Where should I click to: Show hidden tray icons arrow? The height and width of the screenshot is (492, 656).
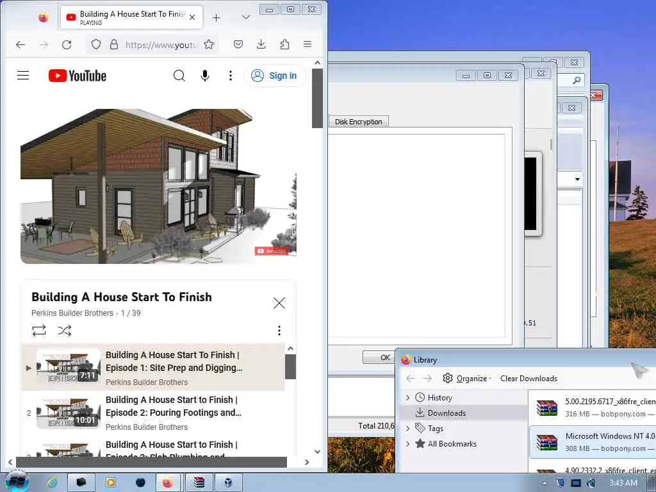(x=545, y=483)
